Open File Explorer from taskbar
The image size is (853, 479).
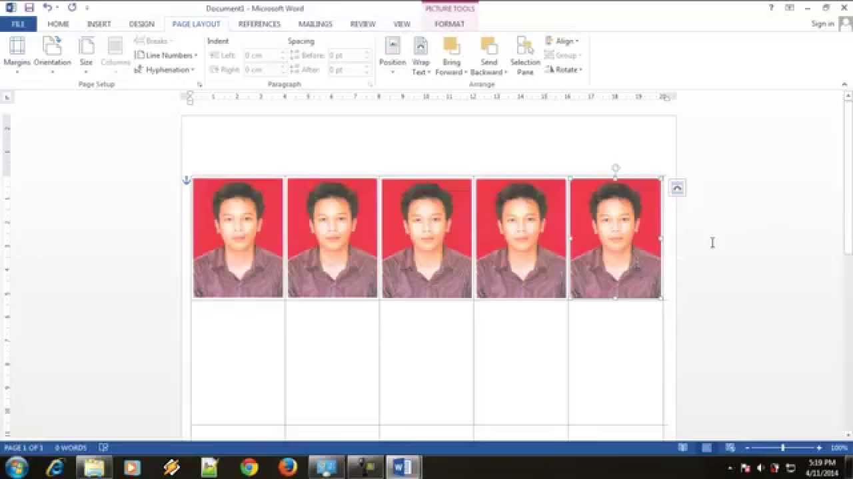click(94, 467)
